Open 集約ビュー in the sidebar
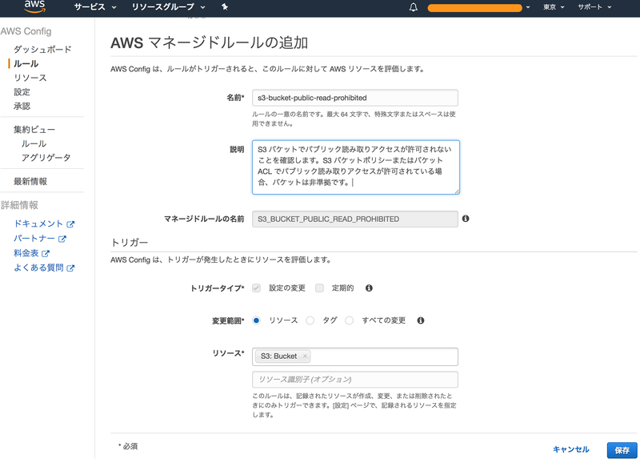The image size is (640, 459). click(34, 130)
